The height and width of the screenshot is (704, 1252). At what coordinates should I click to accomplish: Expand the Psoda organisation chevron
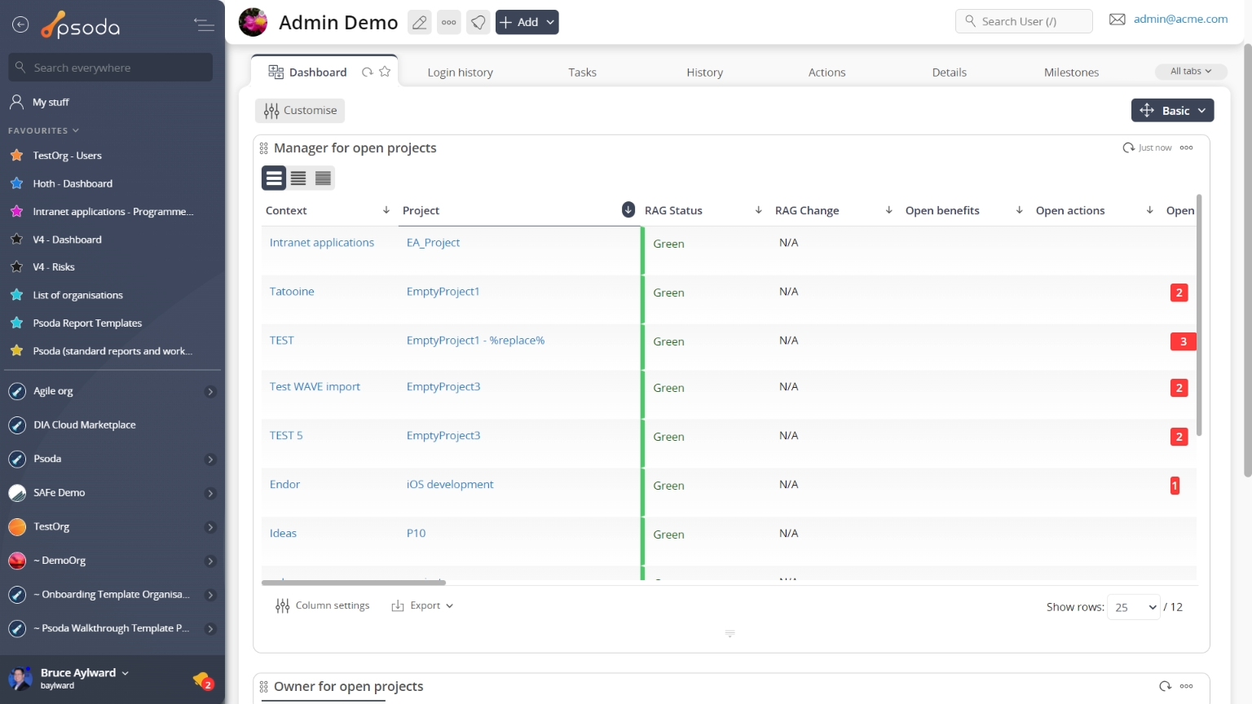coord(210,460)
